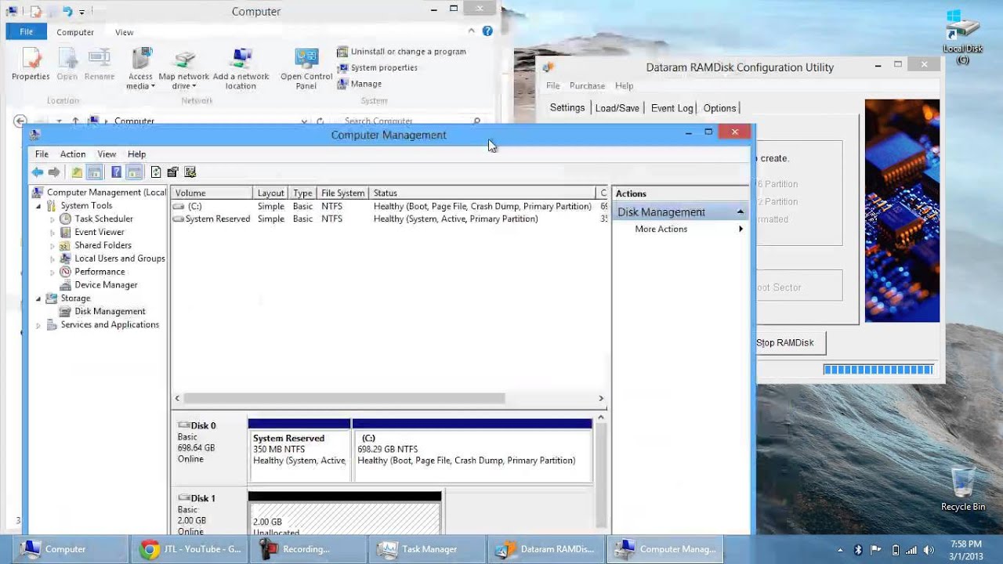Switch to Recording taskbar button

[x=309, y=549]
